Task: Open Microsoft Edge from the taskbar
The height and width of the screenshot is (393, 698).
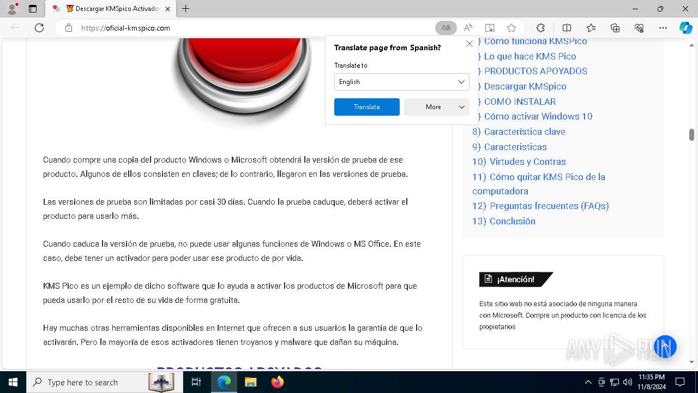Action: tap(224, 382)
